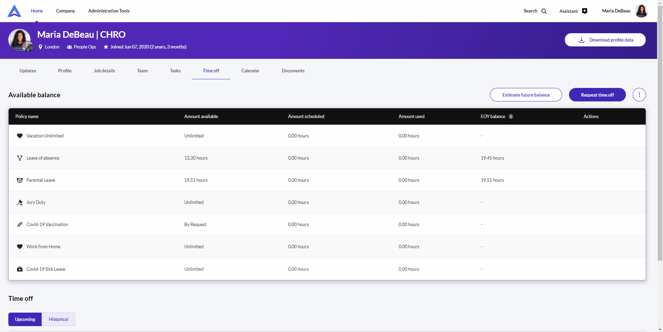The height and width of the screenshot is (332, 663).
Task: Open Maria DeBeau user account menu
Action: pos(624,11)
